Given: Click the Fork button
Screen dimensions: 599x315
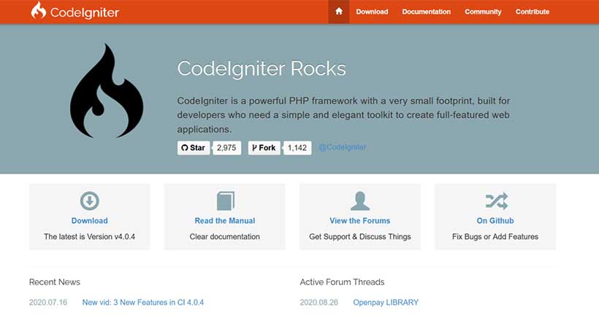Looking at the screenshot, I should coord(264,148).
